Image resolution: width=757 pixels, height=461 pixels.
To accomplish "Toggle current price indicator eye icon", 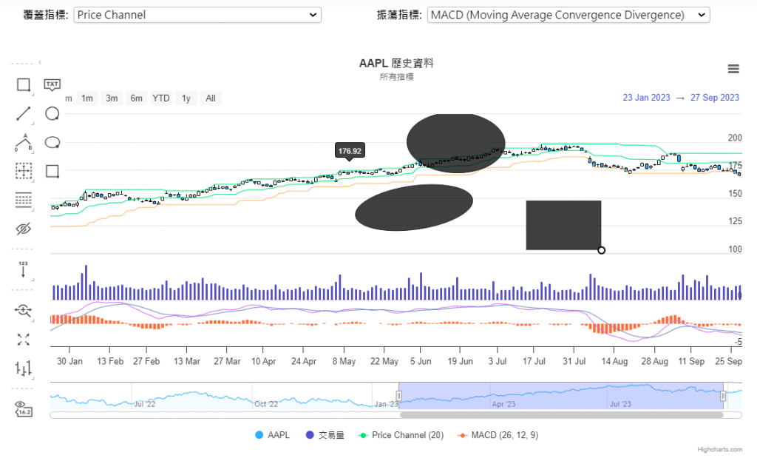I will click(x=23, y=408).
